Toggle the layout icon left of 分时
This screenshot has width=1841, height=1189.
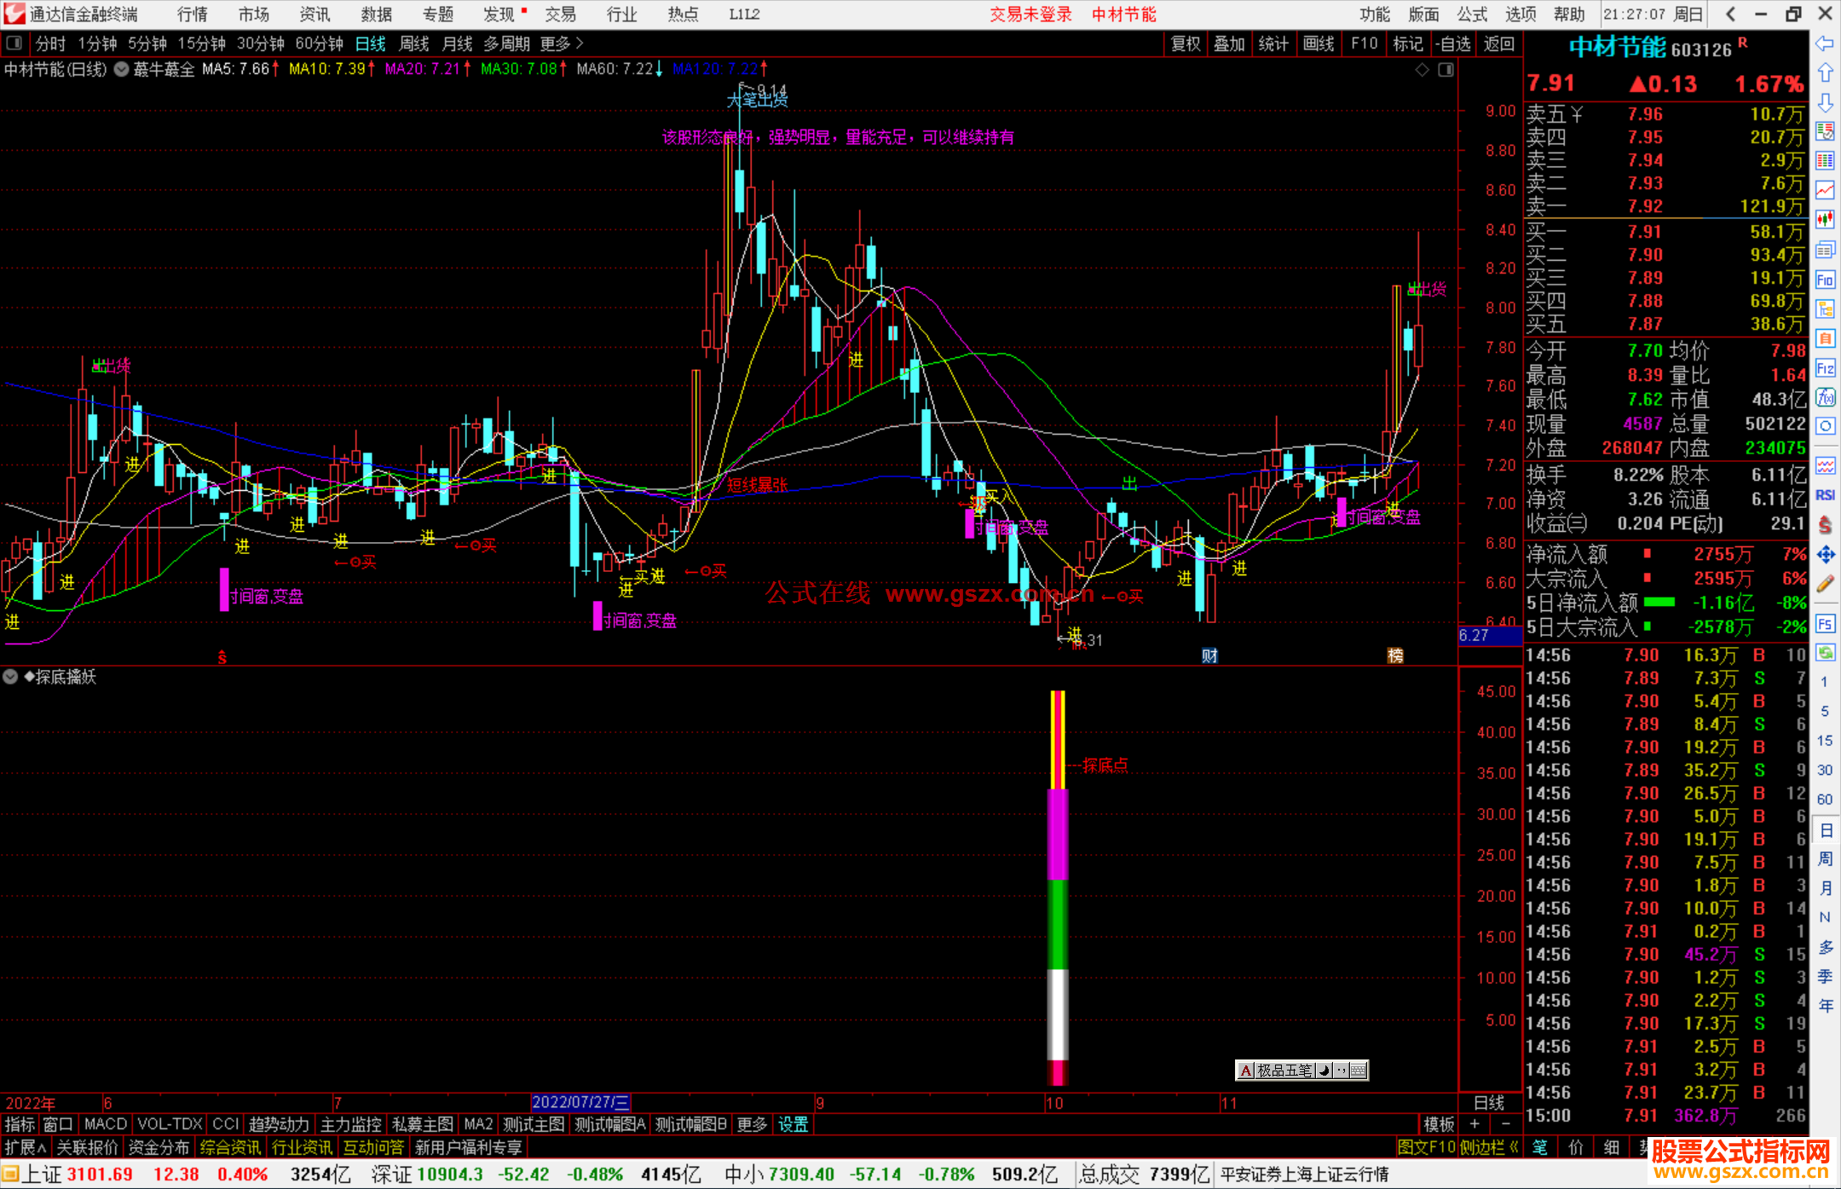pyautogui.click(x=14, y=43)
